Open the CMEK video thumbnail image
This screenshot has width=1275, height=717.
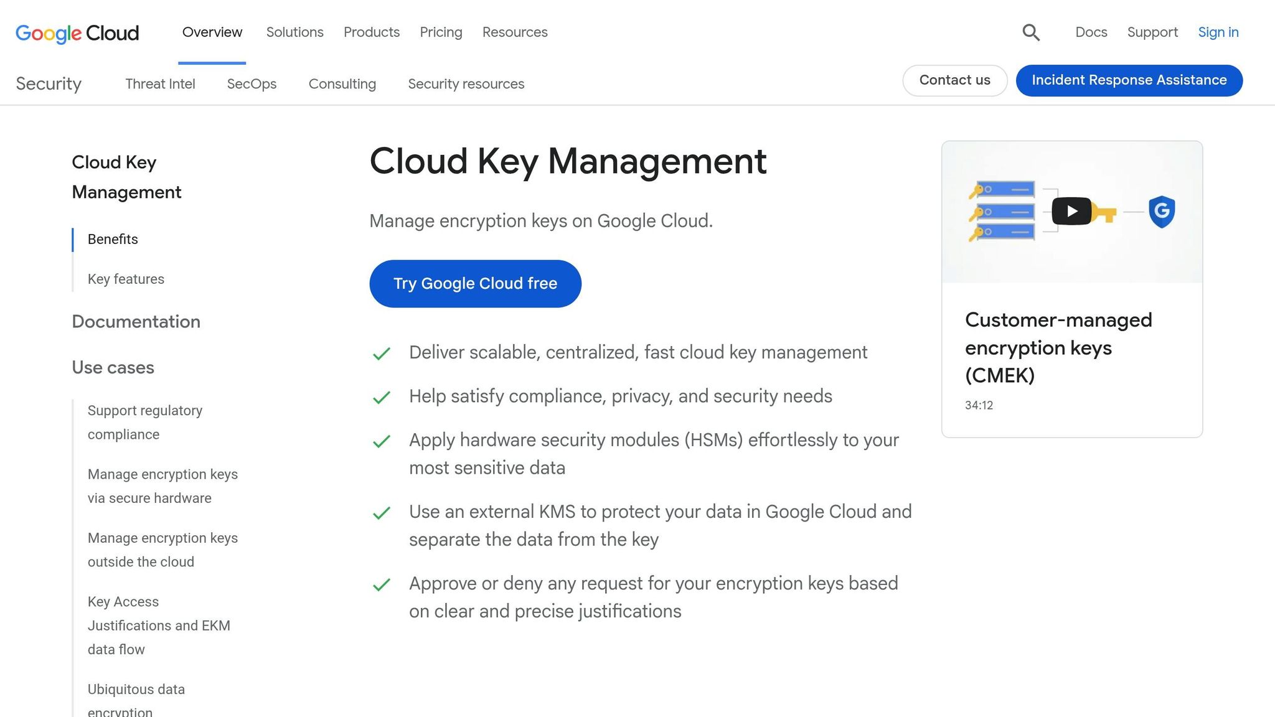pyautogui.click(x=1071, y=212)
